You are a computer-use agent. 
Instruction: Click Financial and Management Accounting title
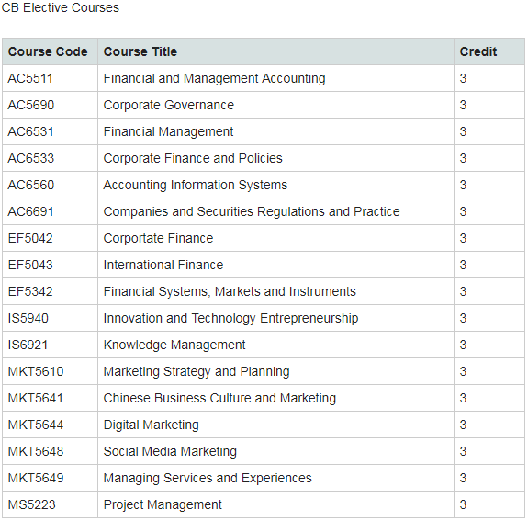pos(215,78)
